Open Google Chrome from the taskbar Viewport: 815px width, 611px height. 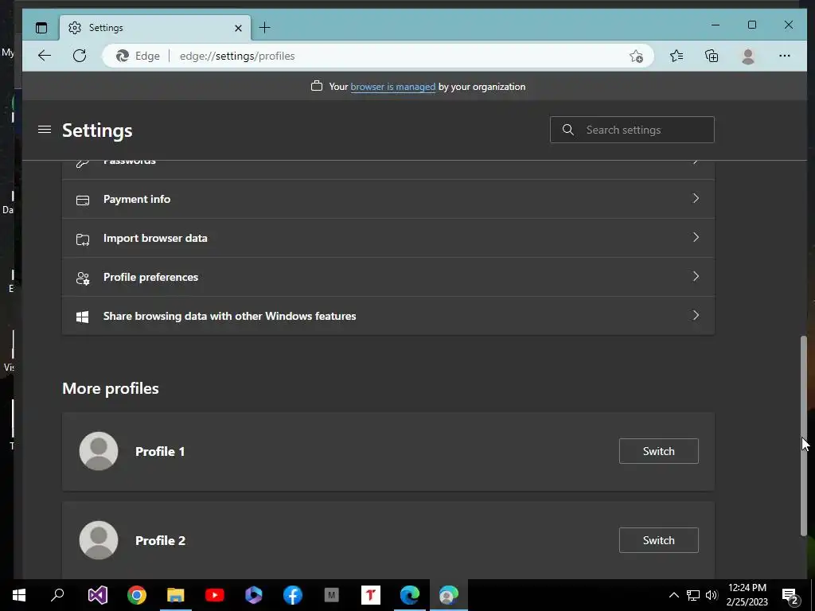click(x=137, y=595)
